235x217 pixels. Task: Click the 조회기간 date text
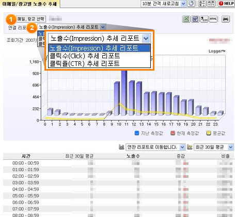pyautogui.click(x=22, y=40)
